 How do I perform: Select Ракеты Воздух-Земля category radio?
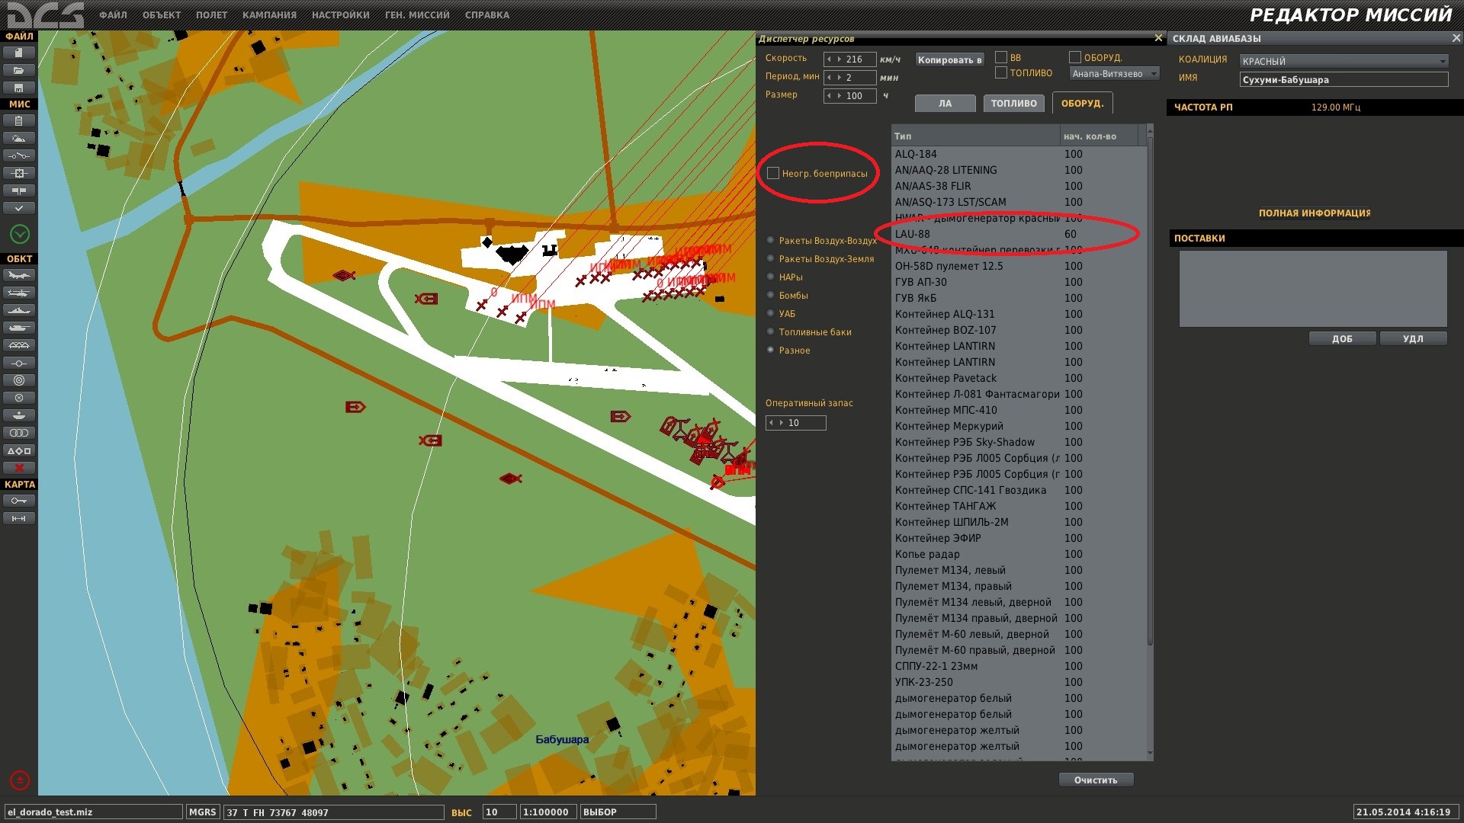click(771, 258)
